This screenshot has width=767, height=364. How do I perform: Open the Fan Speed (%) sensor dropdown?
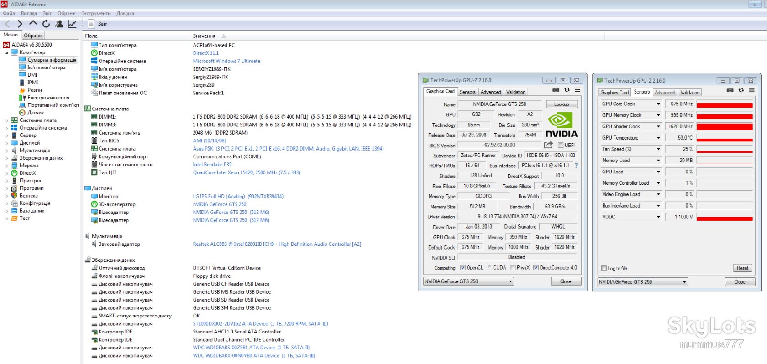click(x=658, y=149)
